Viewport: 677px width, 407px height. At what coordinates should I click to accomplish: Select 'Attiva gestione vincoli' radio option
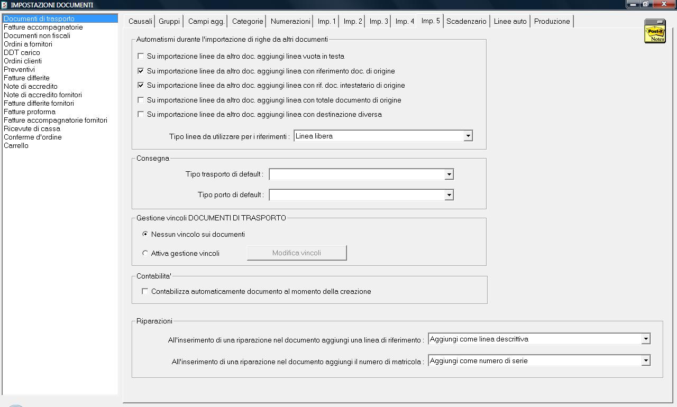click(x=145, y=253)
